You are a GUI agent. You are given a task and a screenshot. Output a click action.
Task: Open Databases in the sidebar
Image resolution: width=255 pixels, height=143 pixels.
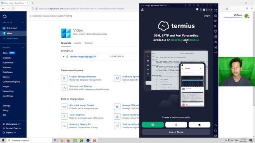(8, 72)
